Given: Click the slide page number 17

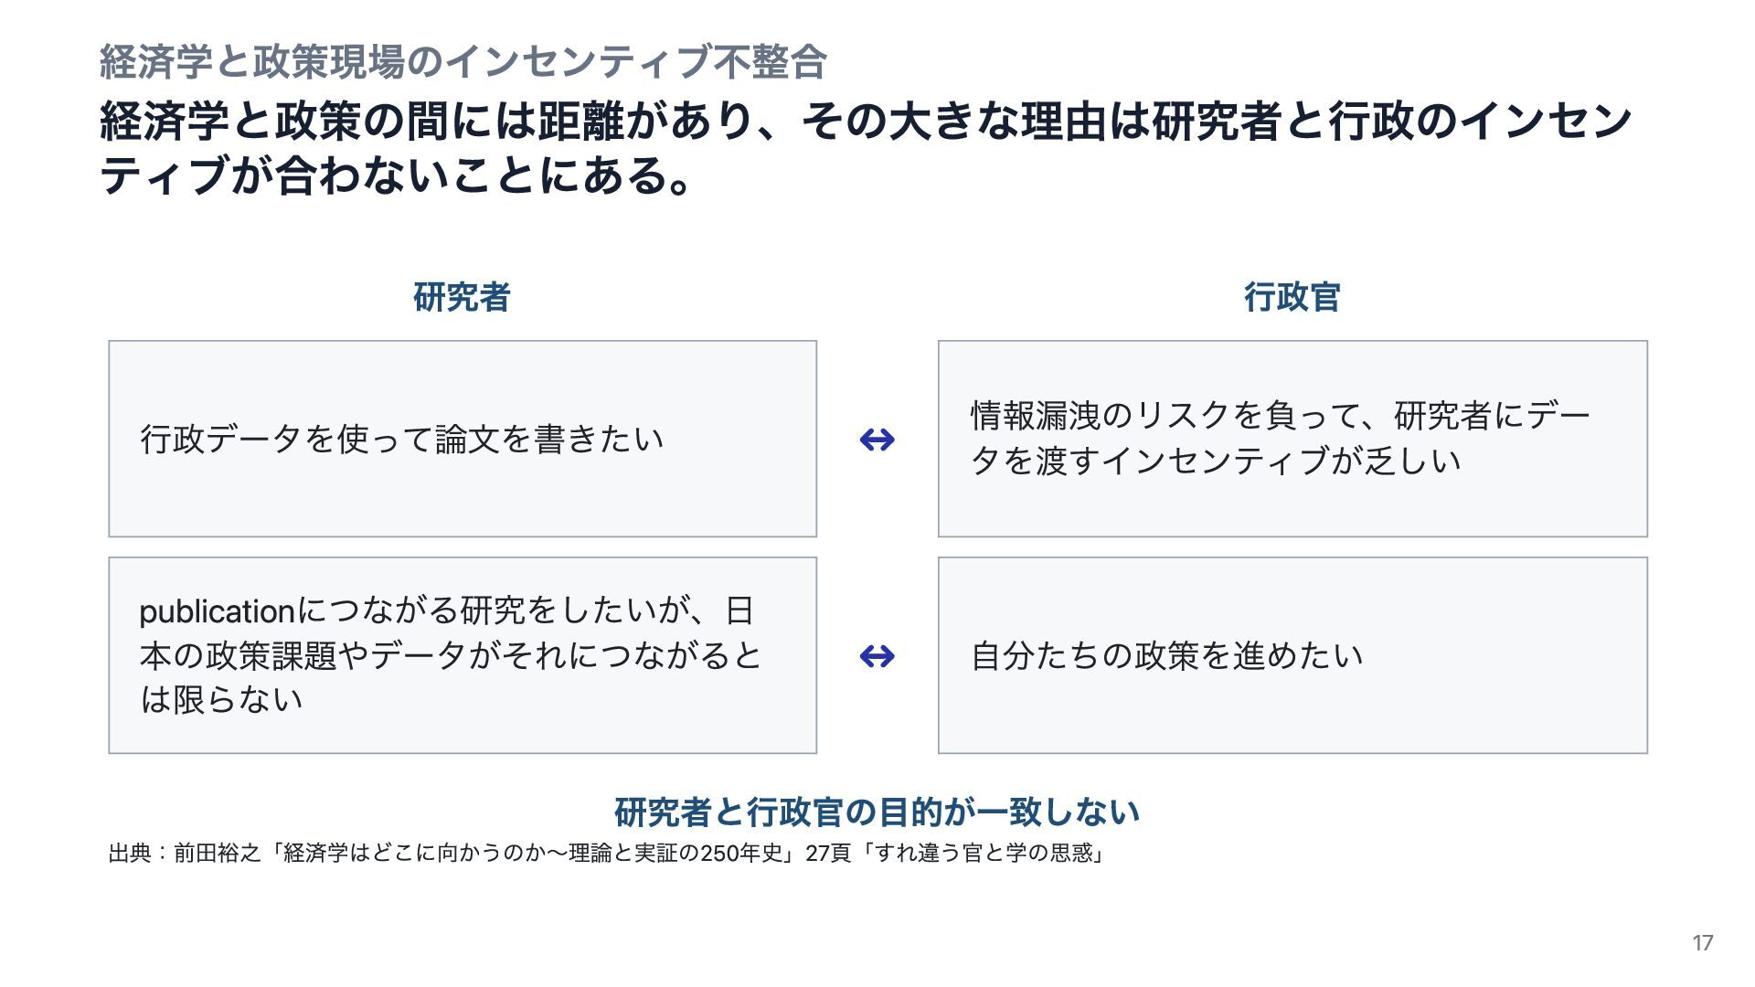Looking at the screenshot, I should pos(1702,943).
